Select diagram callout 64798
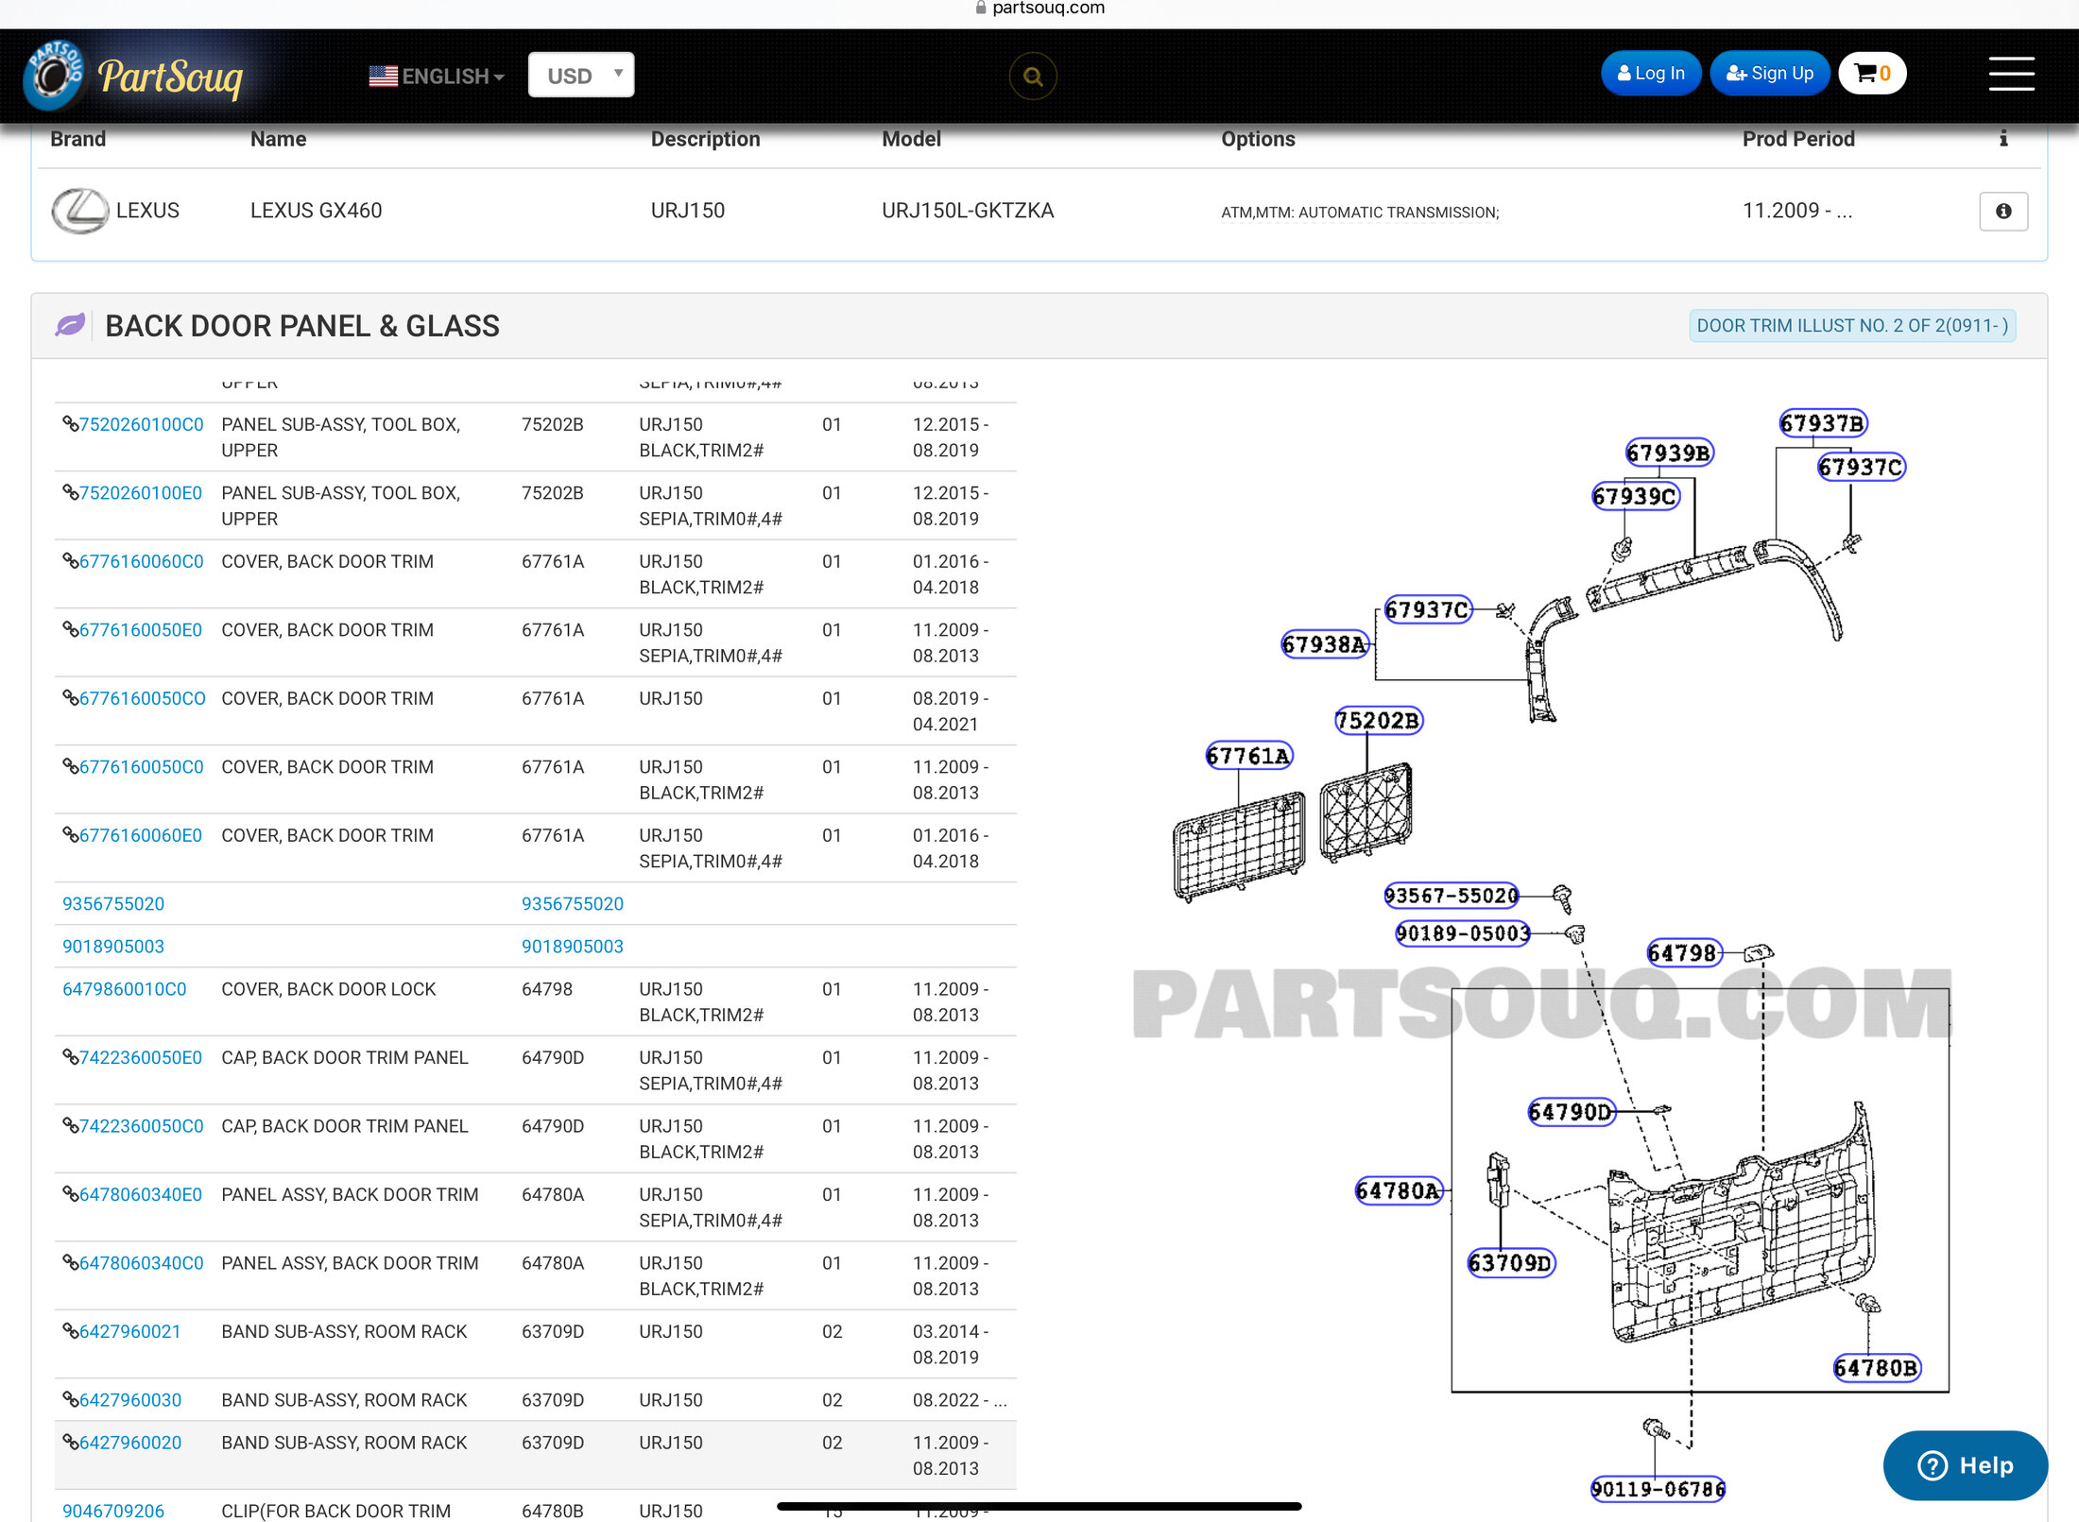Viewport: 2079px width, 1522px height. pyautogui.click(x=1683, y=952)
